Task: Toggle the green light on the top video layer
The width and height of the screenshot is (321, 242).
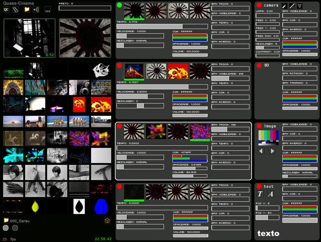Action: 119,5
